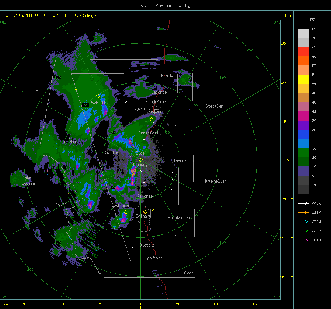331x309 pixels.
Task: Click the Sylvan label
Action: click(141, 108)
